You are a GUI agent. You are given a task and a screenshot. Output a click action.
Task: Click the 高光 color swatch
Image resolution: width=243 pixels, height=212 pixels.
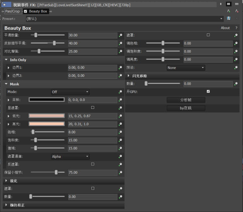pyautogui.click(x=47, y=124)
